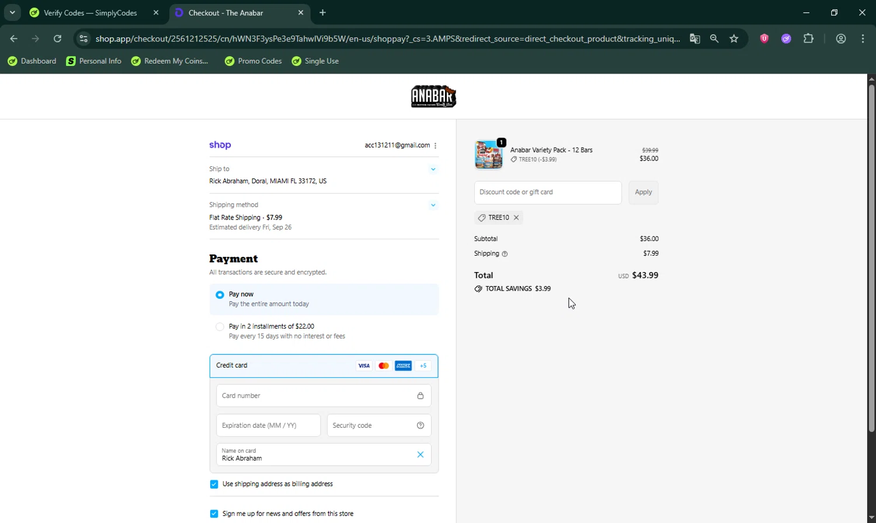Click the browser back arrow
This screenshot has height=523, width=876.
point(13,39)
